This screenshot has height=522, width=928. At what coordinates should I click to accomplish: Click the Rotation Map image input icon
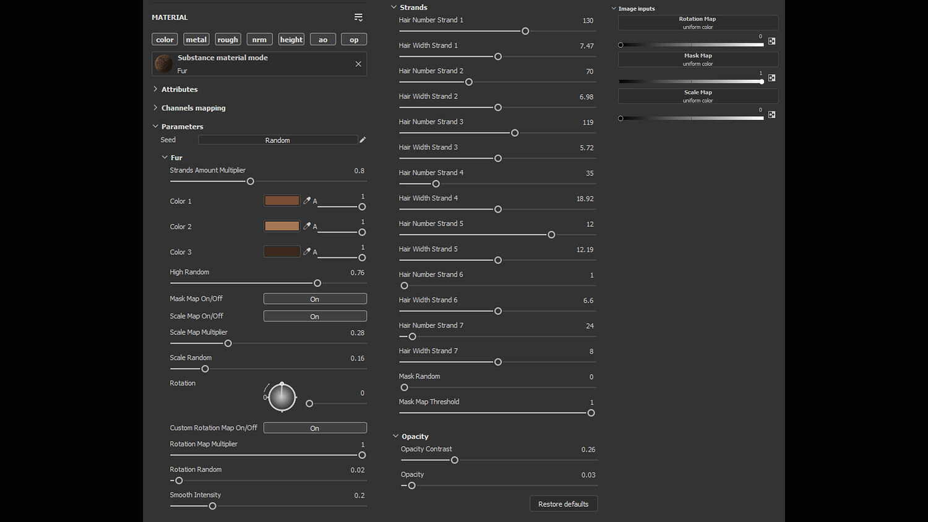[771, 41]
